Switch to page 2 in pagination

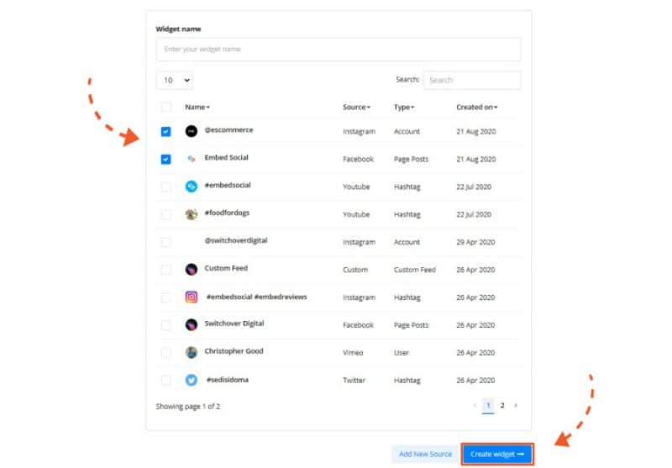pyautogui.click(x=502, y=406)
